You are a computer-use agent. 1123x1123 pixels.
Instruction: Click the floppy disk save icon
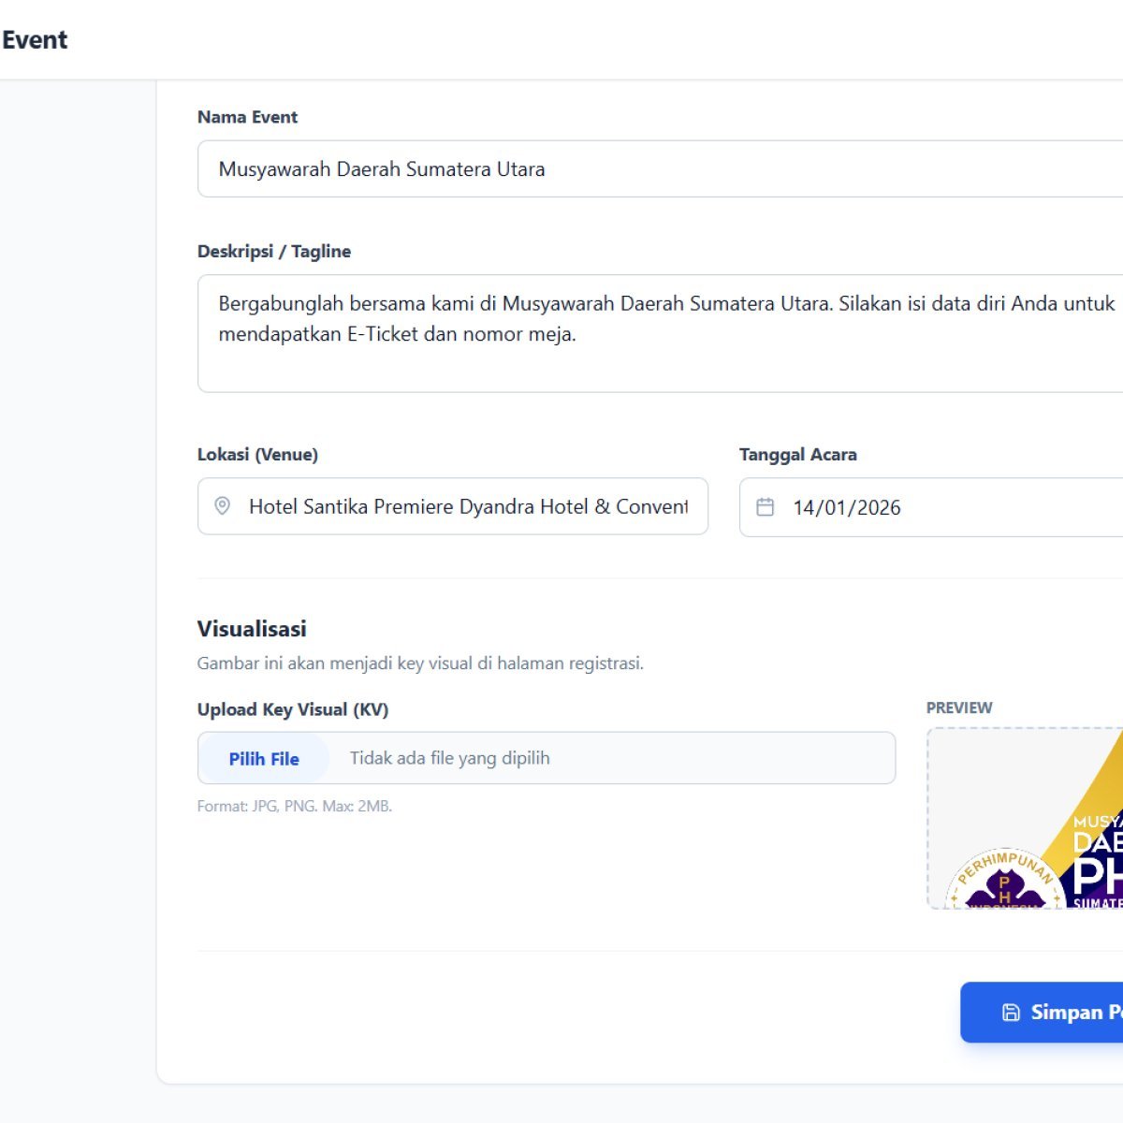click(1011, 1012)
